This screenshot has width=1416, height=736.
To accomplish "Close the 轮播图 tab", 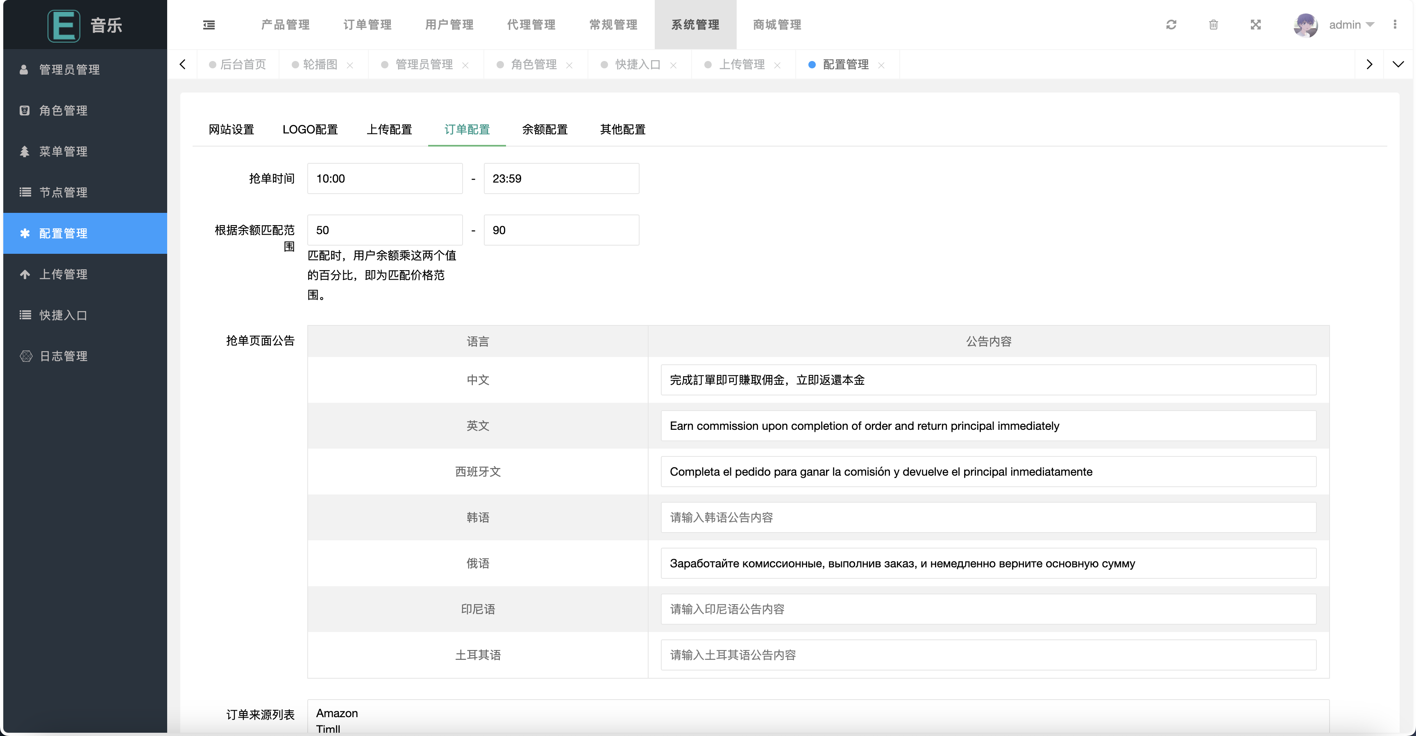I will pos(351,65).
